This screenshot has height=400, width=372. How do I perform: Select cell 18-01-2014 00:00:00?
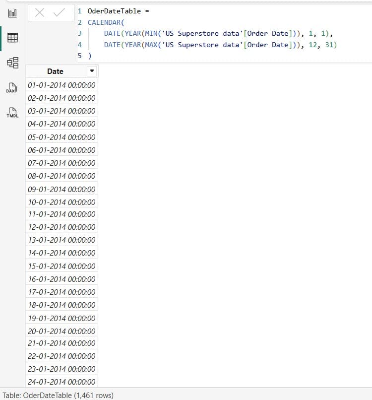[x=62, y=305]
